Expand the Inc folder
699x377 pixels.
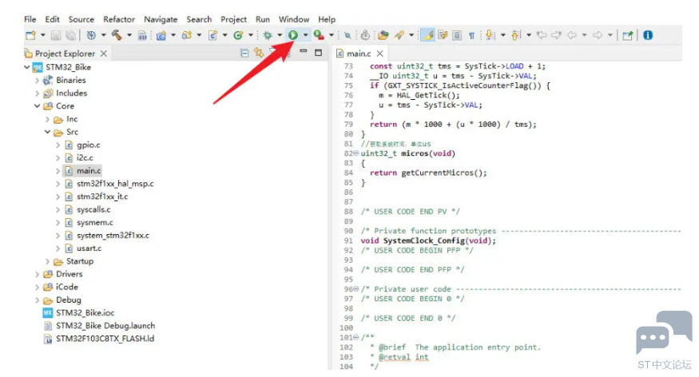[48, 120]
